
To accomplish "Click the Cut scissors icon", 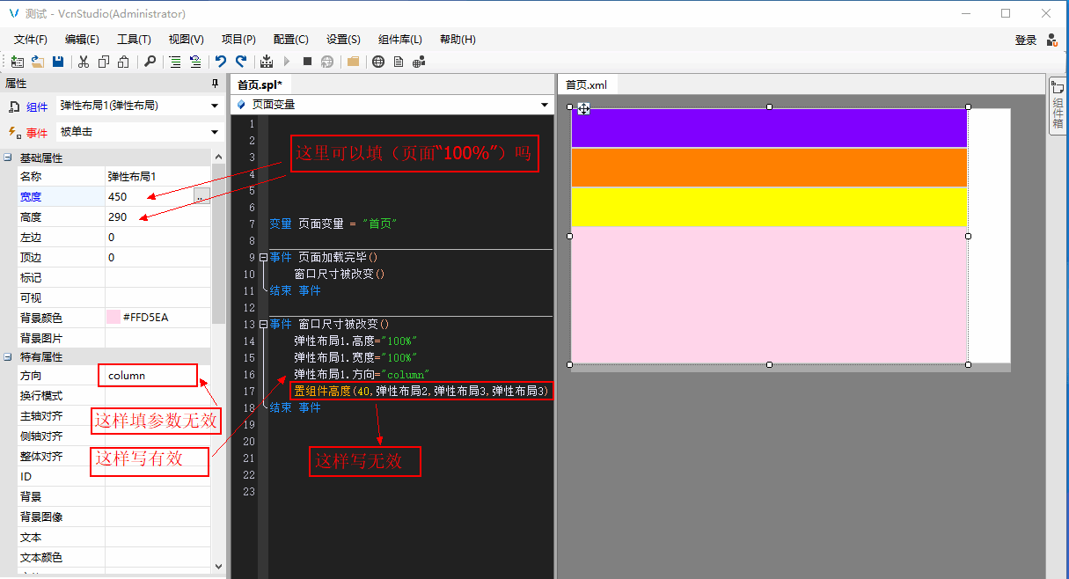I will (84, 62).
